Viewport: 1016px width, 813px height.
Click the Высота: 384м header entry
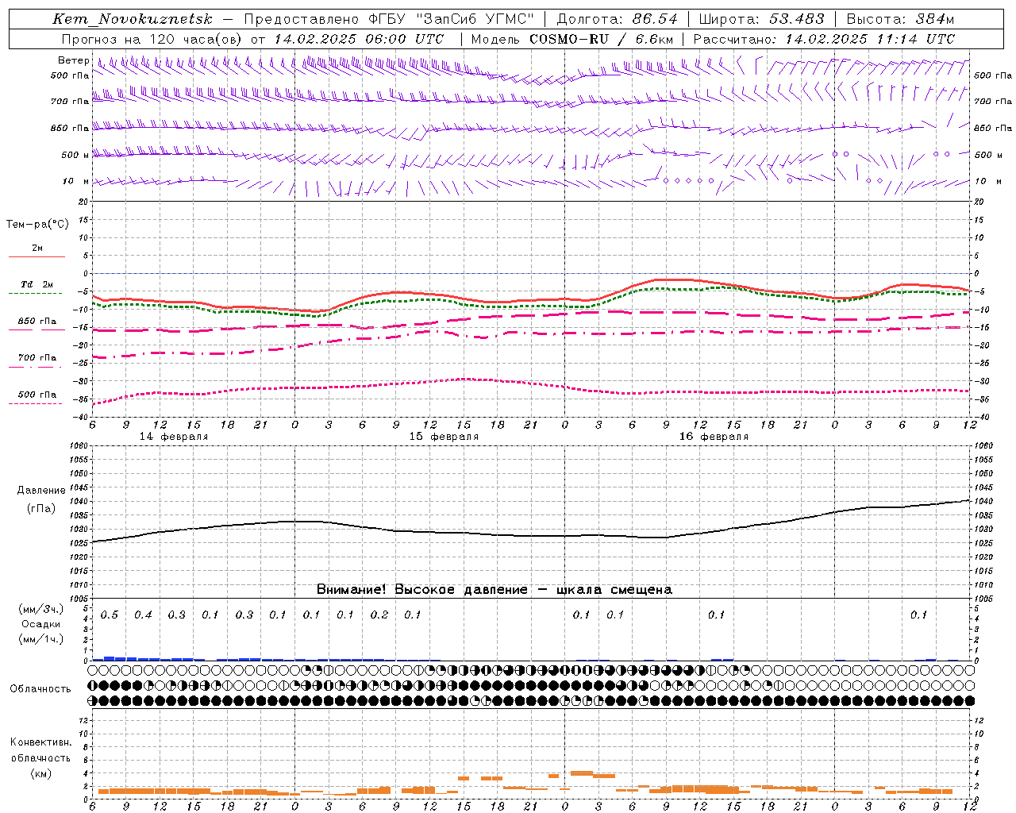(x=900, y=19)
